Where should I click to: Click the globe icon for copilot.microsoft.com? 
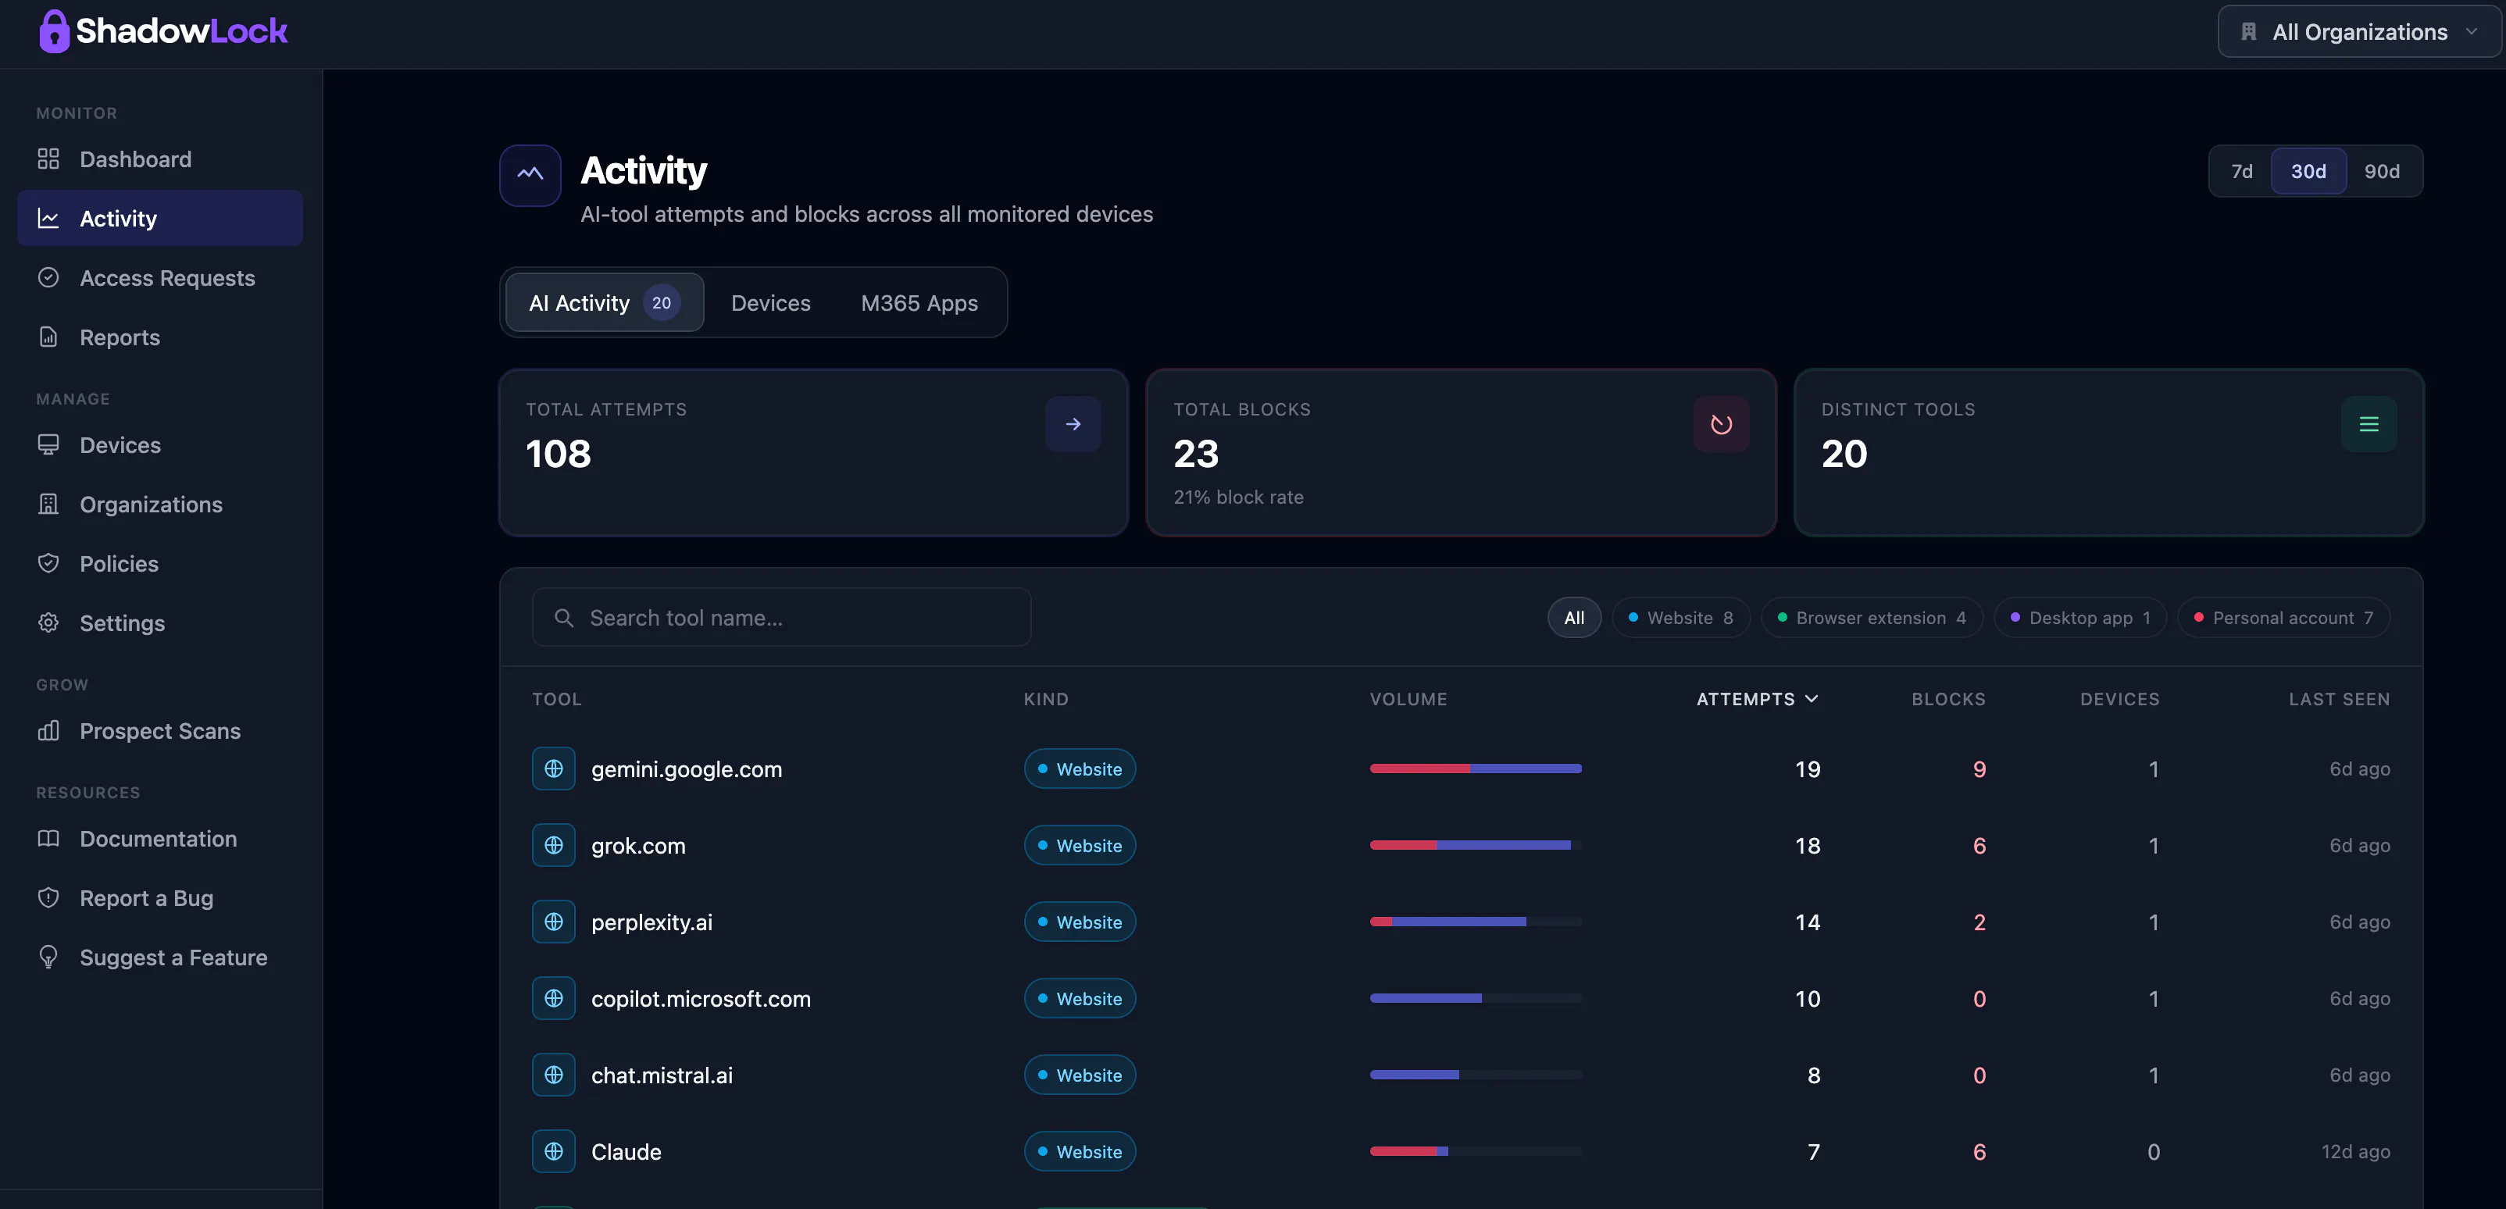click(554, 998)
